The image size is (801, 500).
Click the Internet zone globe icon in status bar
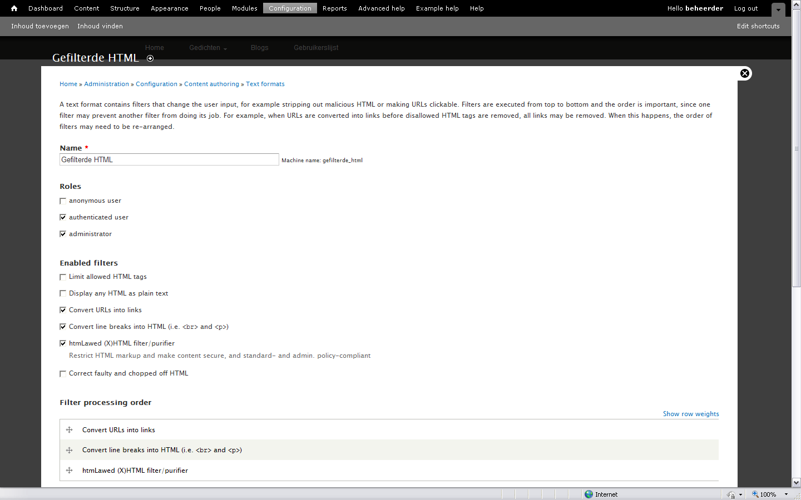point(588,494)
